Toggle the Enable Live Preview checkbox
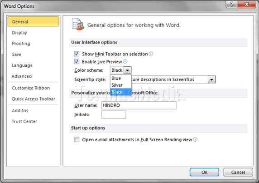259x183 pixels. click(x=77, y=61)
